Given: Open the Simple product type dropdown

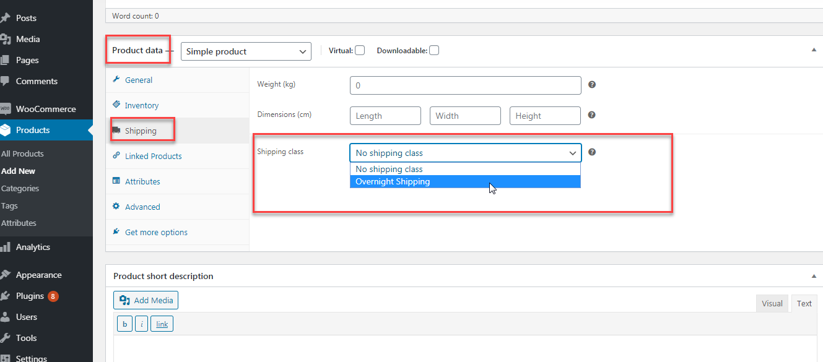Looking at the screenshot, I should click(x=246, y=51).
